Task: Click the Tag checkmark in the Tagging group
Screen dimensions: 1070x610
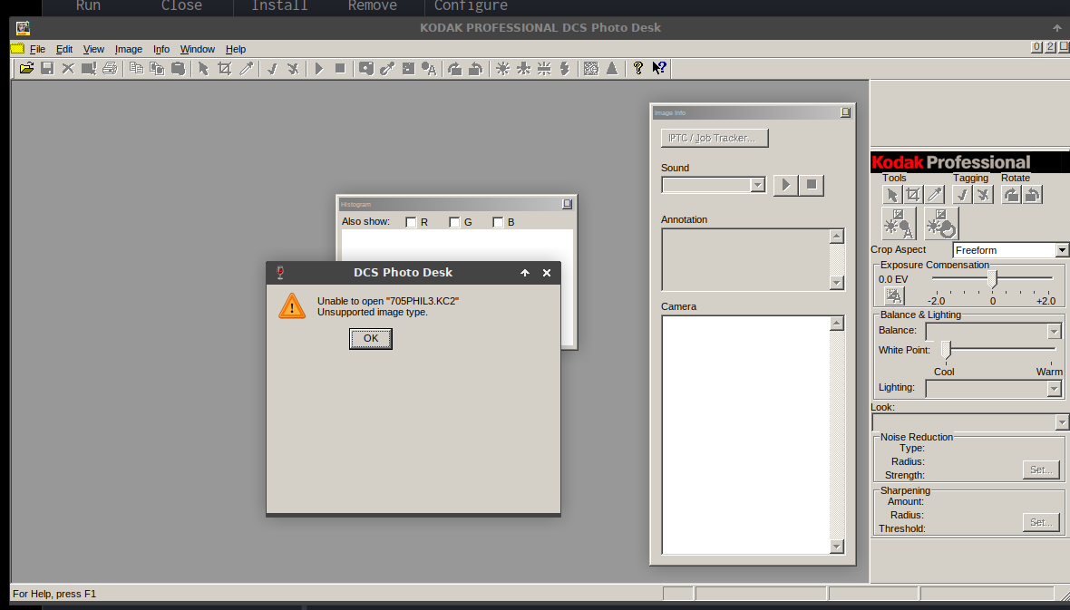Action: pos(962,195)
